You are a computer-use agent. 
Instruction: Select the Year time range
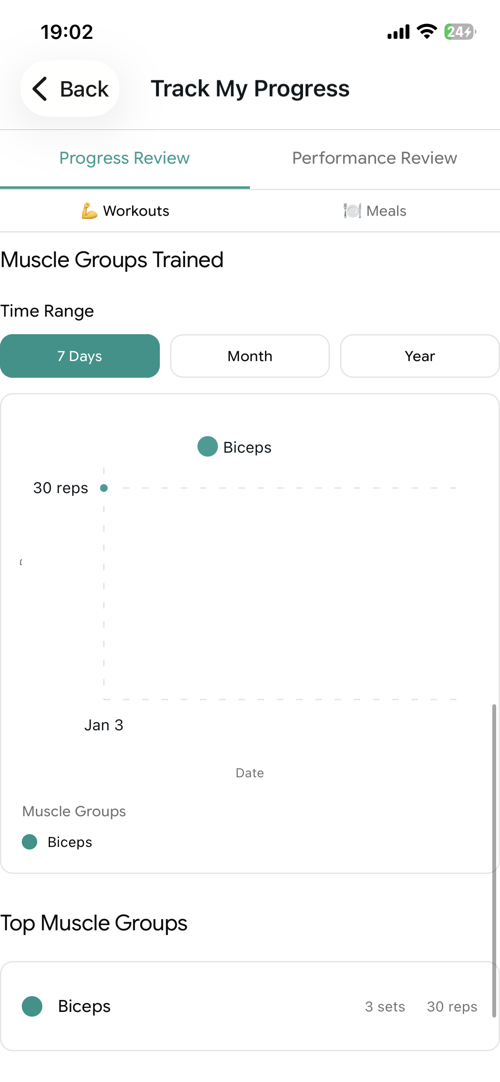[420, 356]
